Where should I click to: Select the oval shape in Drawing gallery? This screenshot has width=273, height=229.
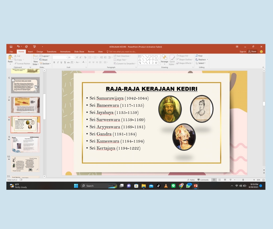coord(153,56)
